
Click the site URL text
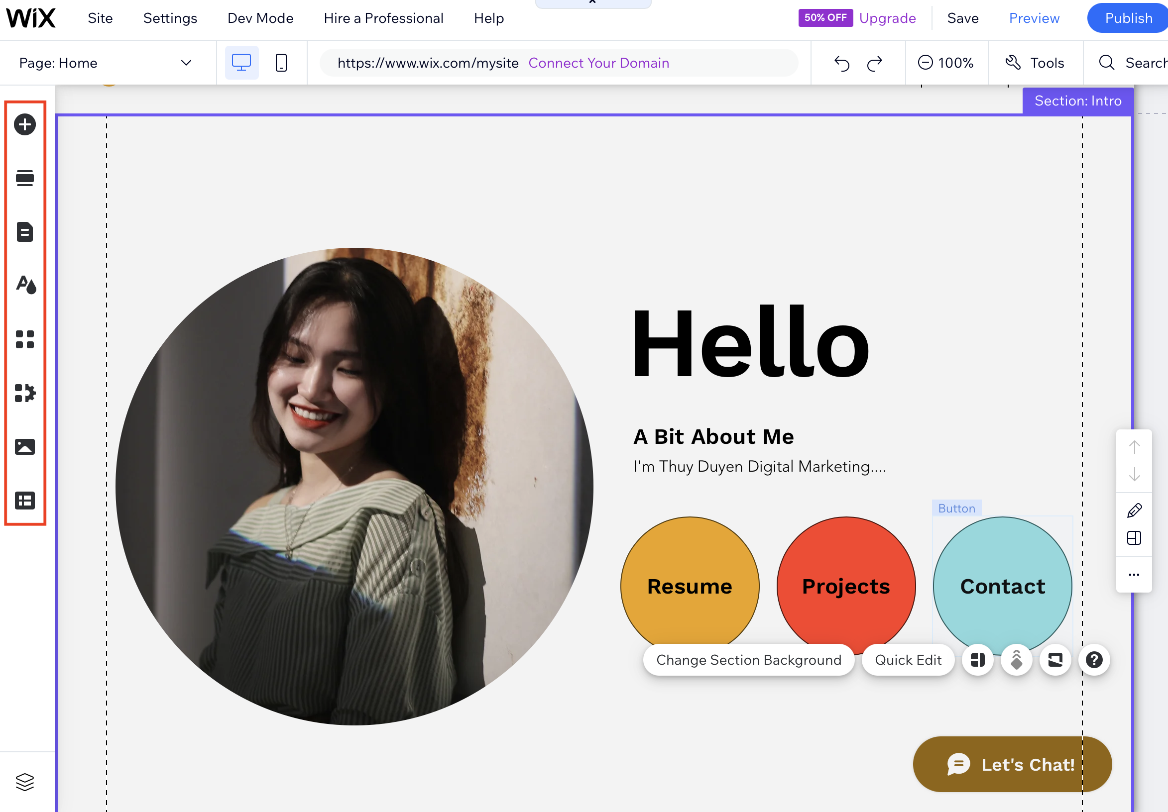tap(428, 63)
